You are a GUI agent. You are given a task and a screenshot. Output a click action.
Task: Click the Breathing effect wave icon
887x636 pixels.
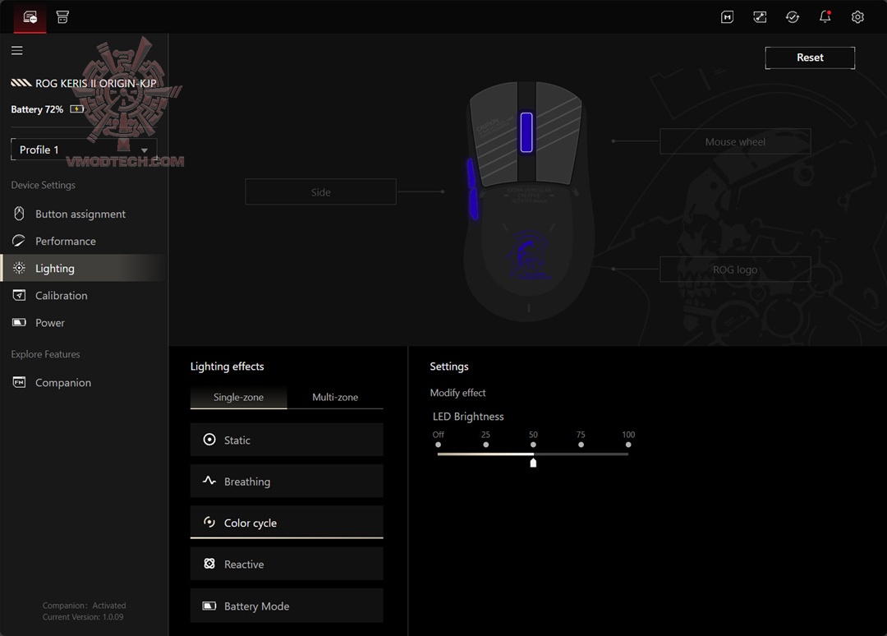point(209,481)
